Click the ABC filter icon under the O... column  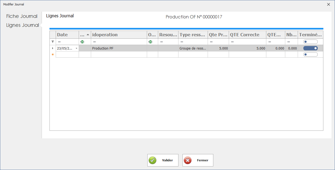[150, 42]
